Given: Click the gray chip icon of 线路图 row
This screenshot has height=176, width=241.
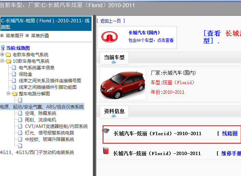Looking at the screenshot, I should pos(106,131).
